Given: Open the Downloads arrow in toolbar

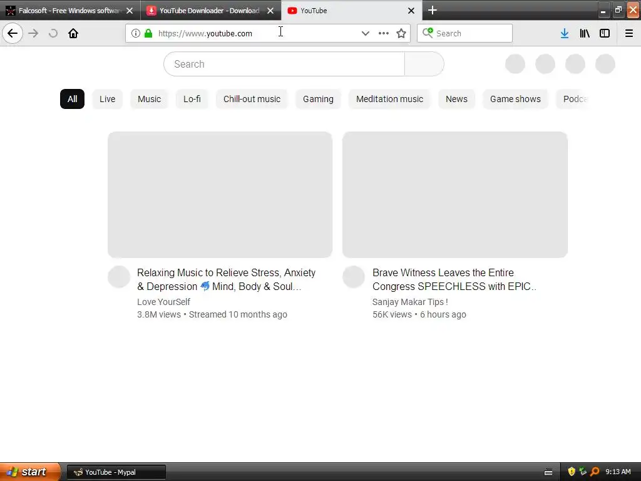Looking at the screenshot, I should (565, 33).
